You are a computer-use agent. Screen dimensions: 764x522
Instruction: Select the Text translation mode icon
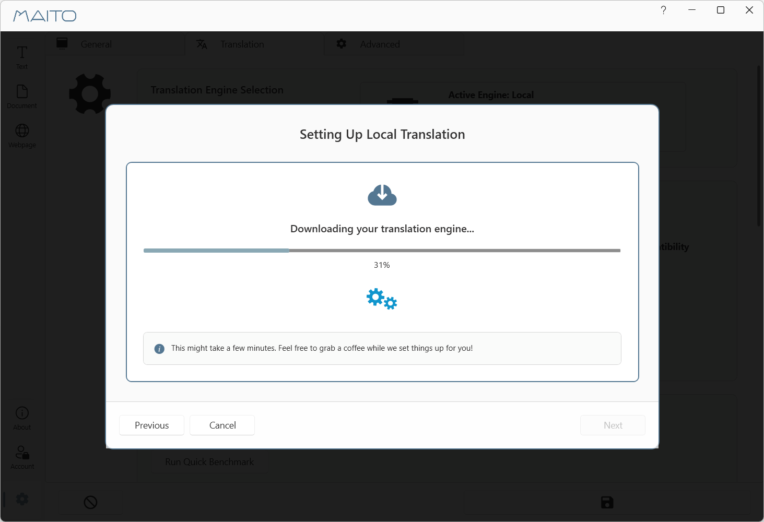click(21, 56)
